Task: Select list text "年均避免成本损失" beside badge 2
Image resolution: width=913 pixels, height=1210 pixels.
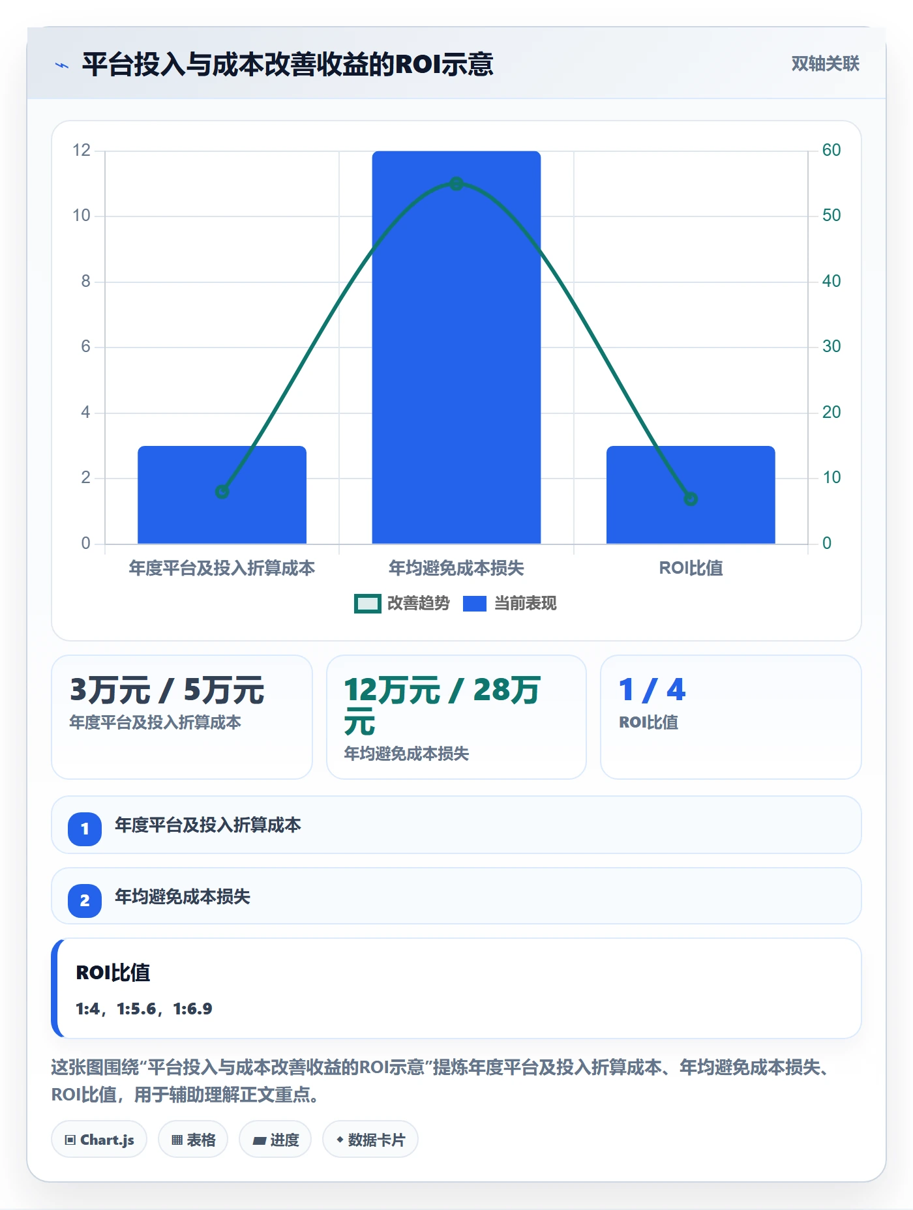Action: (x=183, y=897)
